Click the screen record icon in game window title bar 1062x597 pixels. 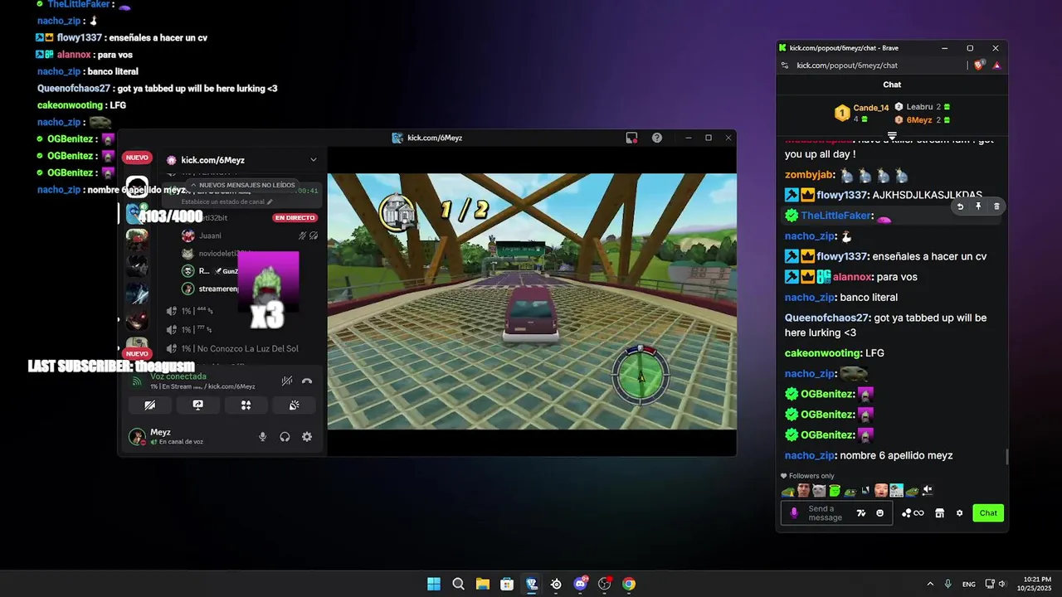tap(631, 138)
